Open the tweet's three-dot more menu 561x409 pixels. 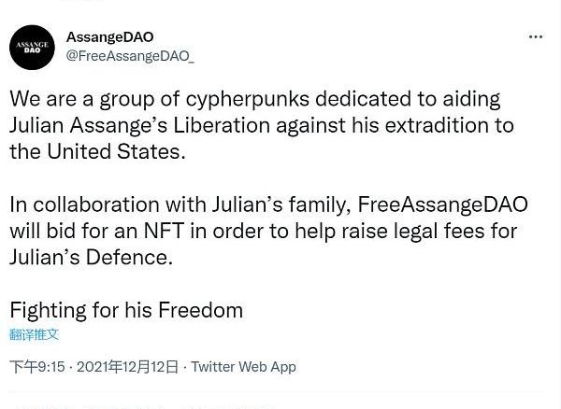pos(535,37)
